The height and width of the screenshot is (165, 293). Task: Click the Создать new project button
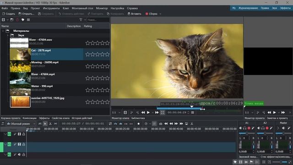(9, 14)
